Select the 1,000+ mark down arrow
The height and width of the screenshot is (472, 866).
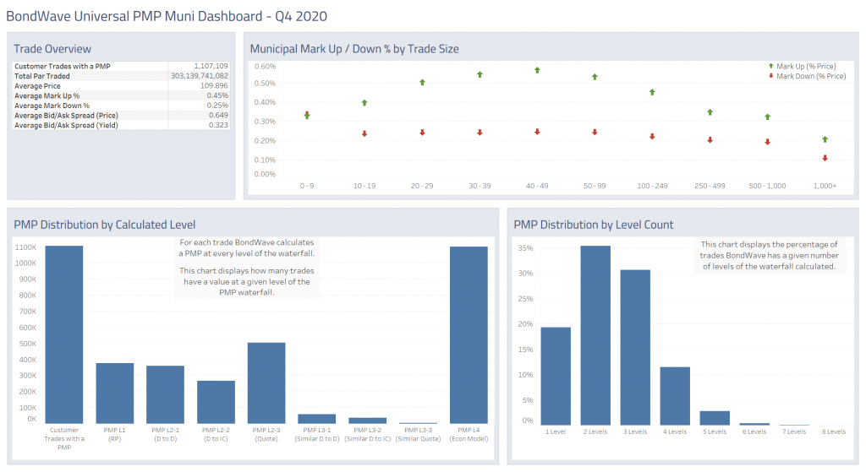(825, 158)
